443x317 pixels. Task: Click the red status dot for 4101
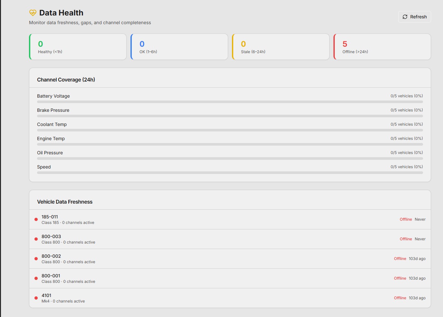pyautogui.click(x=36, y=298)
